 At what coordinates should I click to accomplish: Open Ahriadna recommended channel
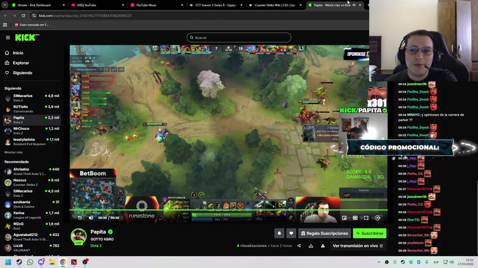point(32,171)
